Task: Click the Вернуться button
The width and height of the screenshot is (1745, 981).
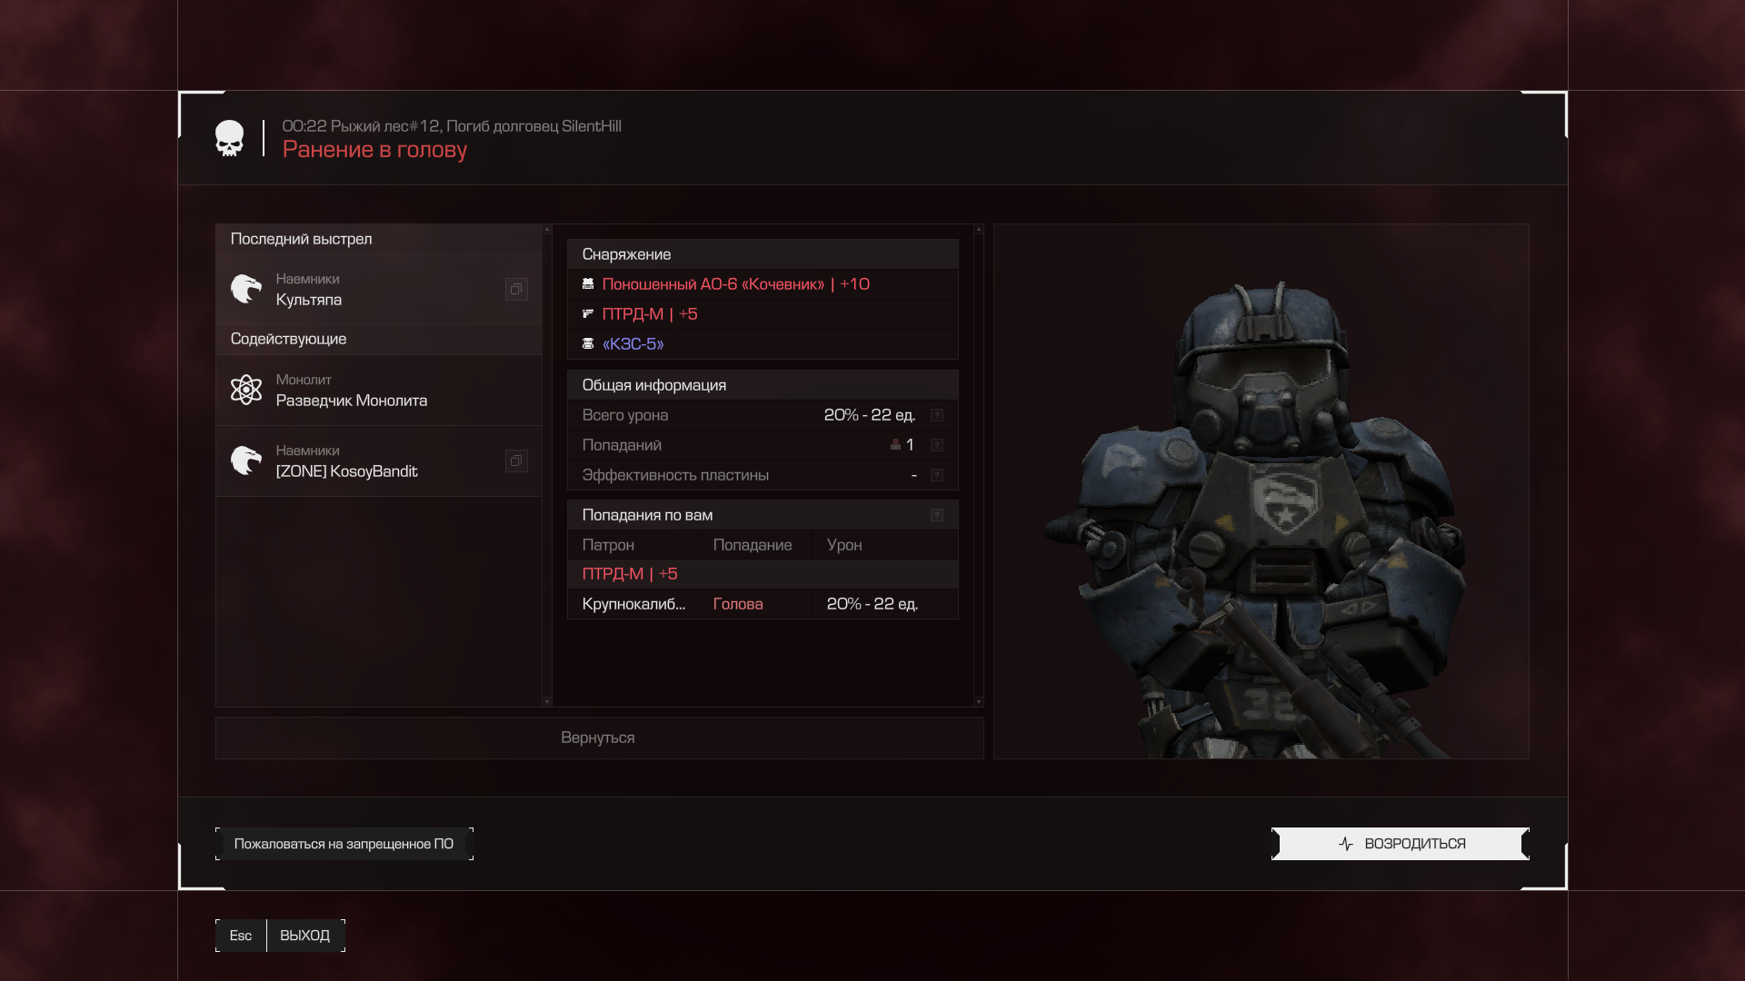Action: tap(598, 738)
